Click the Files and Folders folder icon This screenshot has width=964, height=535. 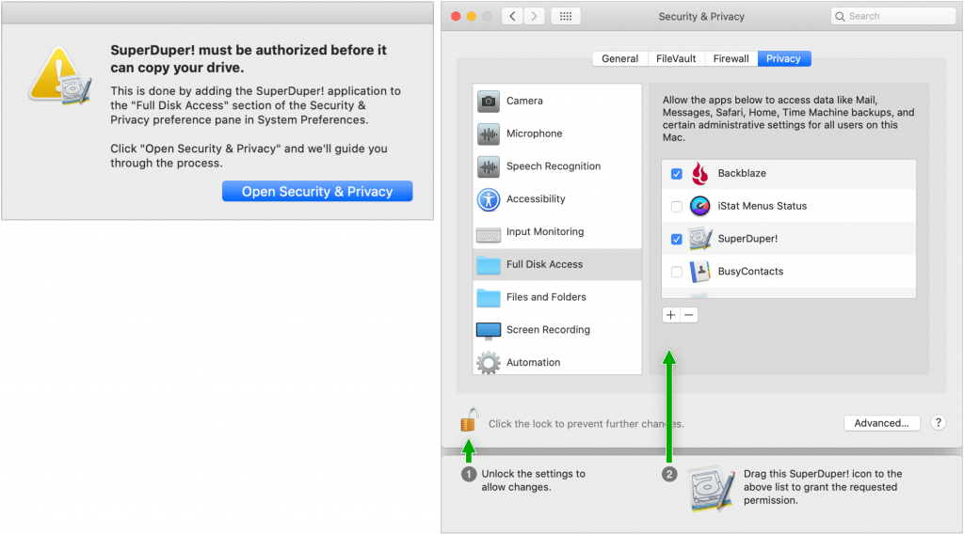[x=489, y=297]
